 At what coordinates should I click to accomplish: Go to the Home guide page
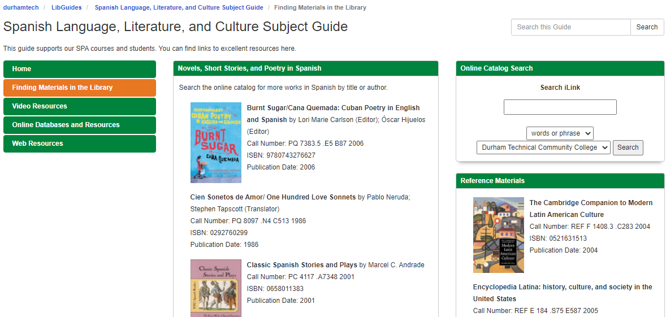click(x=79, y=69)
